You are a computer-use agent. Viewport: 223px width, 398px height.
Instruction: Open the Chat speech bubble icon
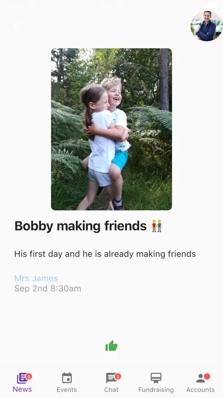coord(111,378)
